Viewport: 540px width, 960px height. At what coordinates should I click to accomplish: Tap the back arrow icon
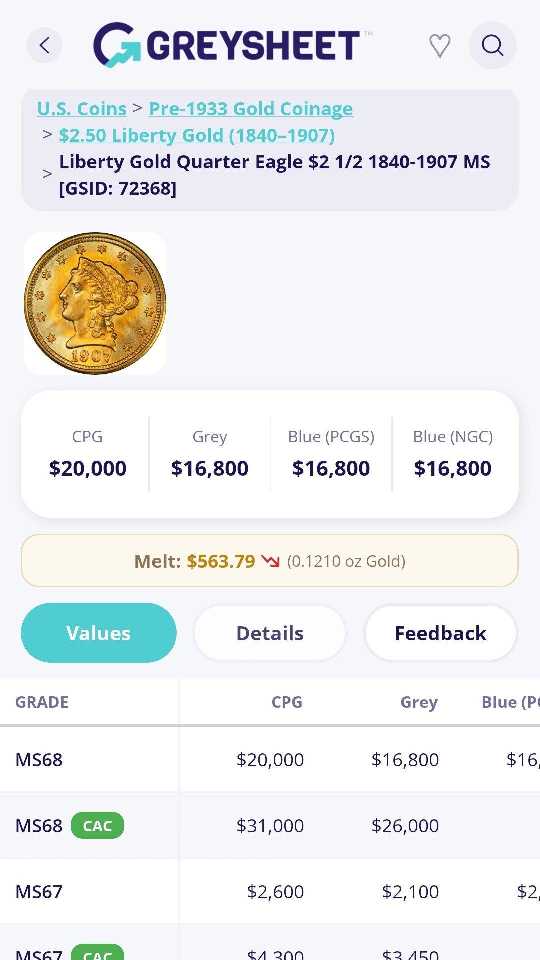pos(44,45)
